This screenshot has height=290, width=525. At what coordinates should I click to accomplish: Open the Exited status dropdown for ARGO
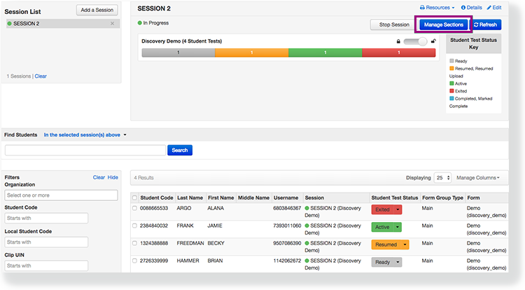click(398, 209)
